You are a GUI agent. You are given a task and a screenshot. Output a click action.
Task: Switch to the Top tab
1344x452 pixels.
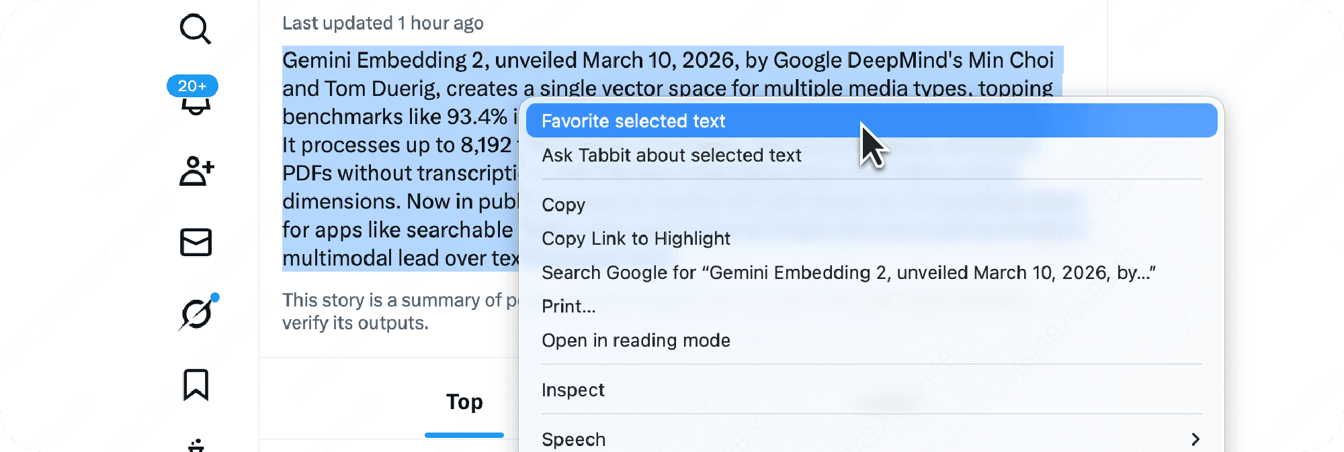pyautogui.click(x=464, y=402)
